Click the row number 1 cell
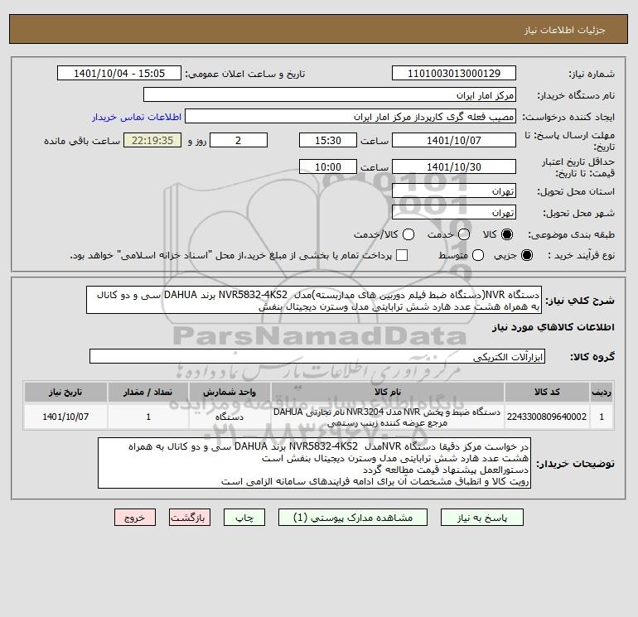Viewport: 638px width, 617px height. pos(602,417)
